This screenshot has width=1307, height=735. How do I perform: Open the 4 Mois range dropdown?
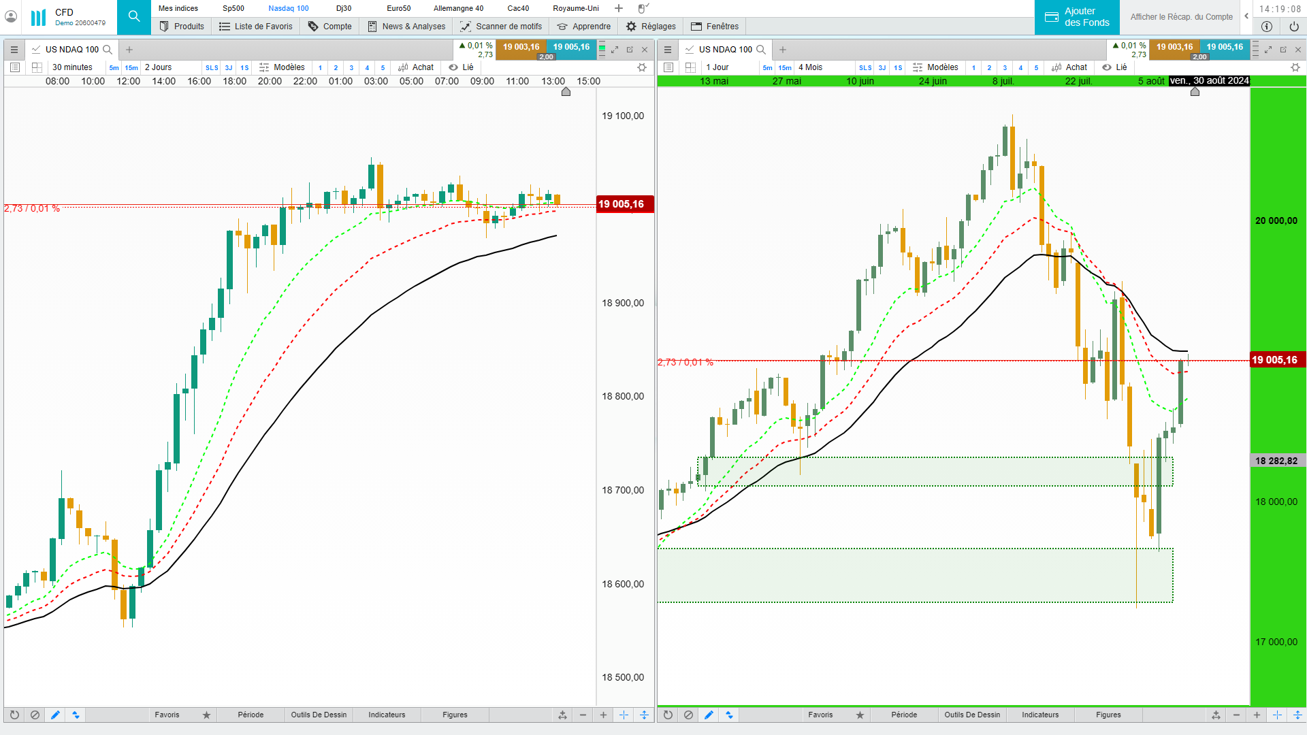(x=810, y=67)
